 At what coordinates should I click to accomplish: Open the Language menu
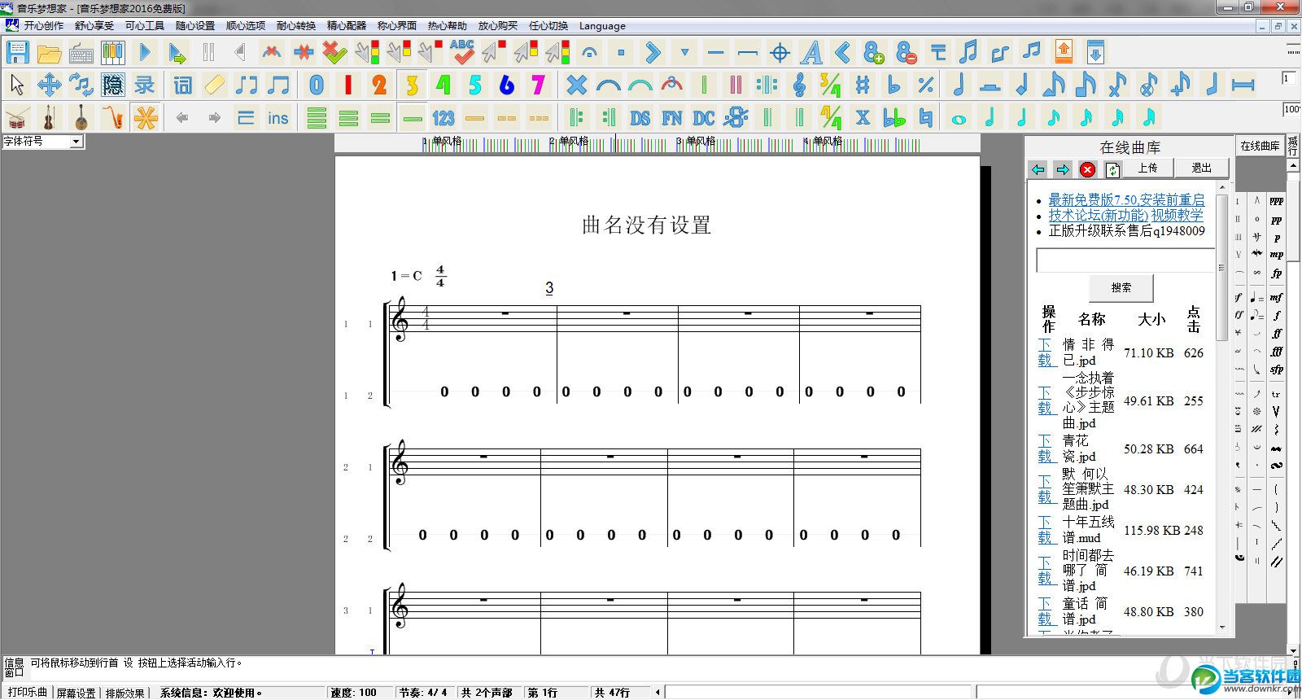pyautogui.click(x=602, y=26)
